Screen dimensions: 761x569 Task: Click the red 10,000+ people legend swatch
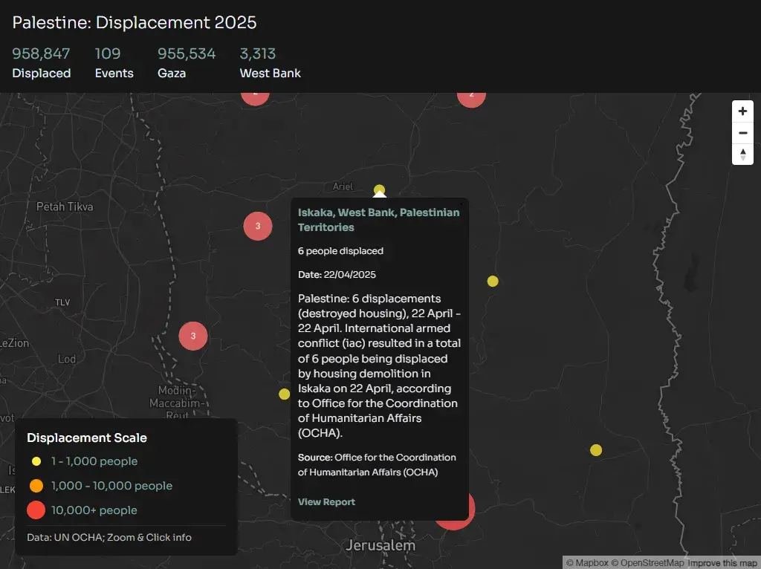tap(36, 510)
